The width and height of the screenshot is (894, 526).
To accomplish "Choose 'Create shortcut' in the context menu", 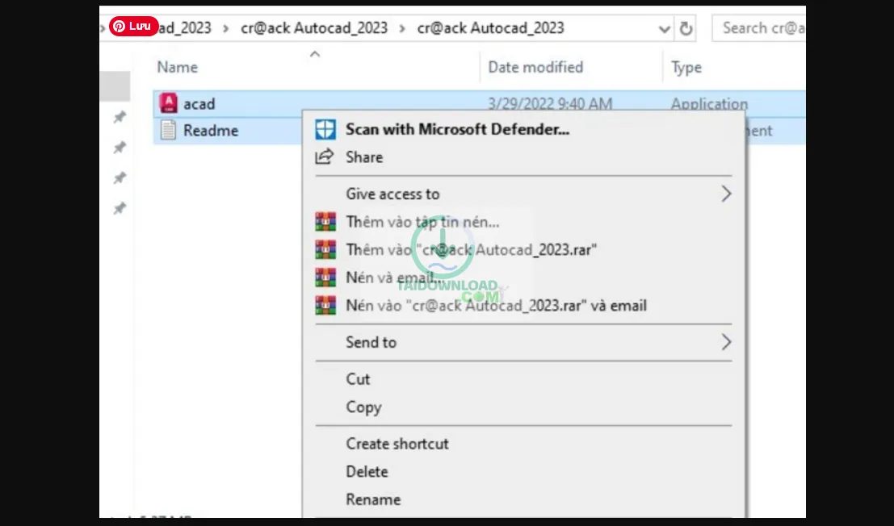I will pyautogui.click(x=397, y=443).
